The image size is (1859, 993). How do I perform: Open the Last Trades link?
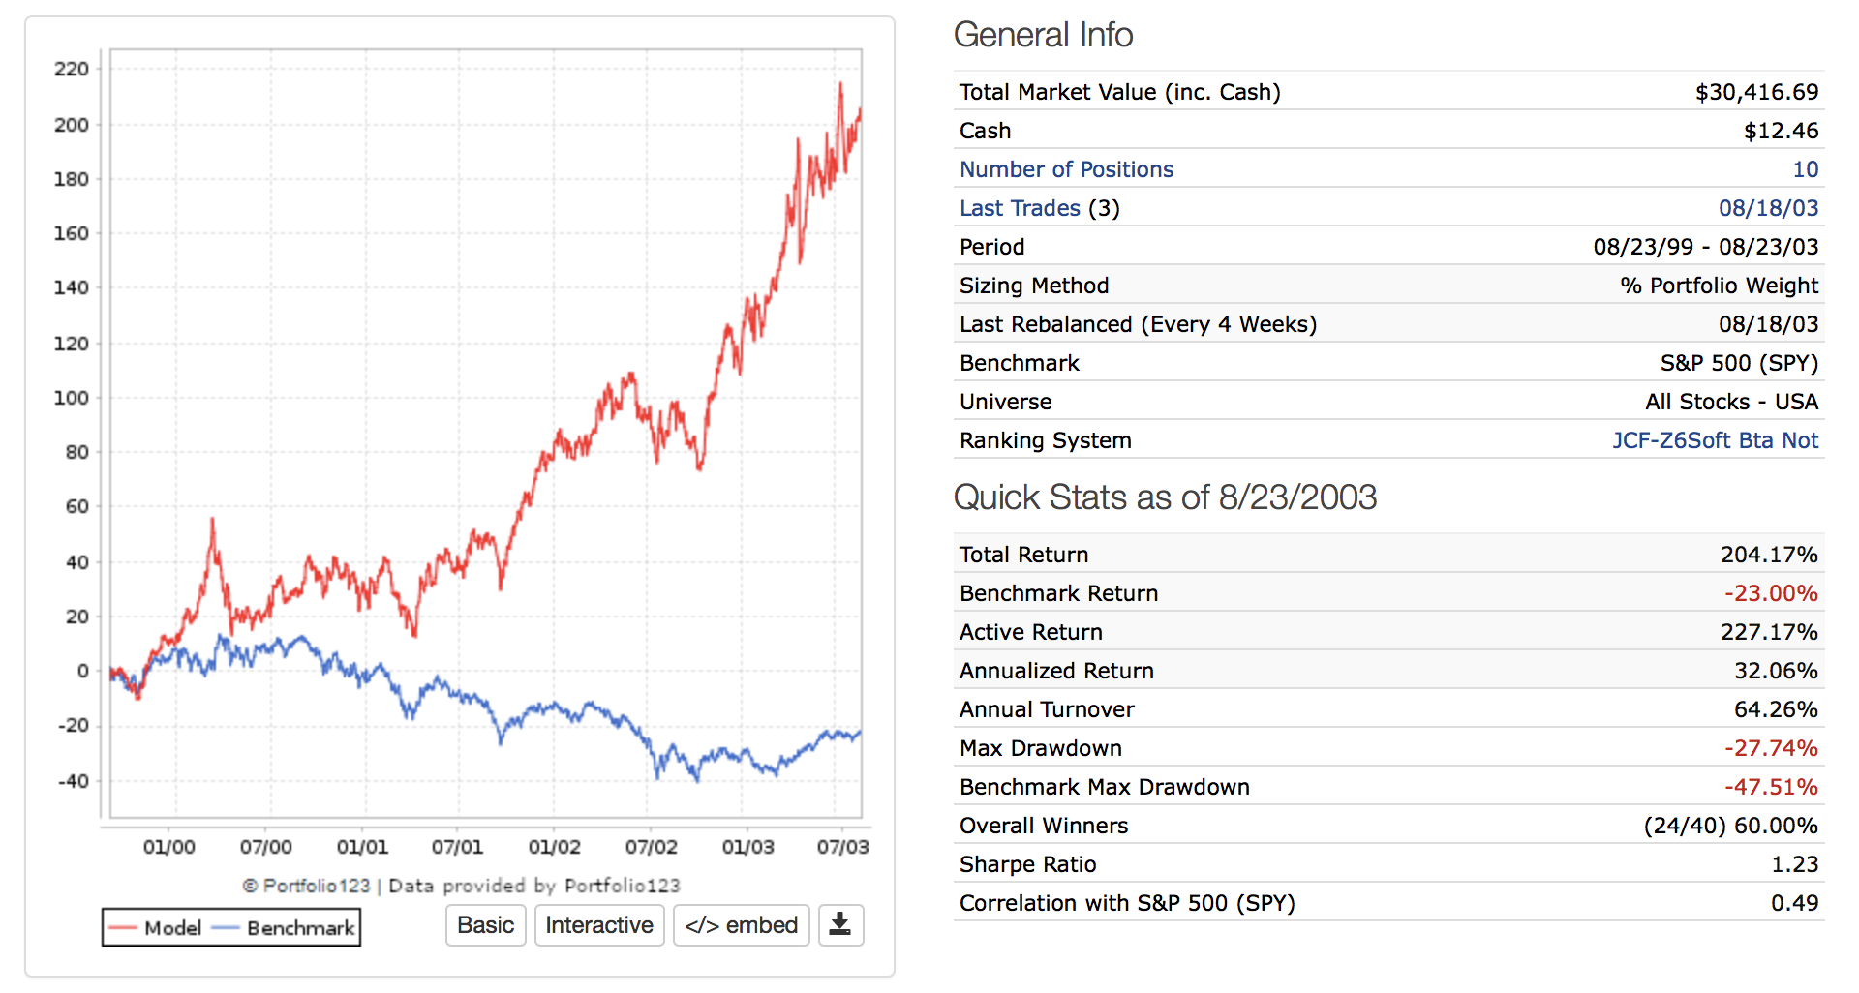tap(1020, 208)
